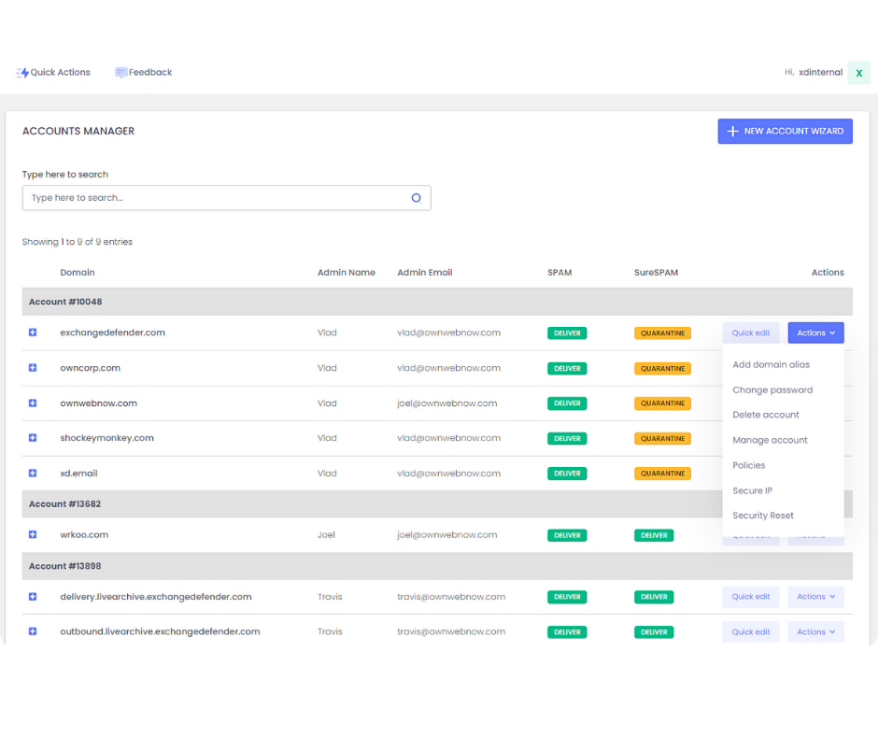The image size is (878, 736).
Task: Collapse the Actions dropdown for exchangedefender.com
Action: pyautogui.click(x=815, y=333)
